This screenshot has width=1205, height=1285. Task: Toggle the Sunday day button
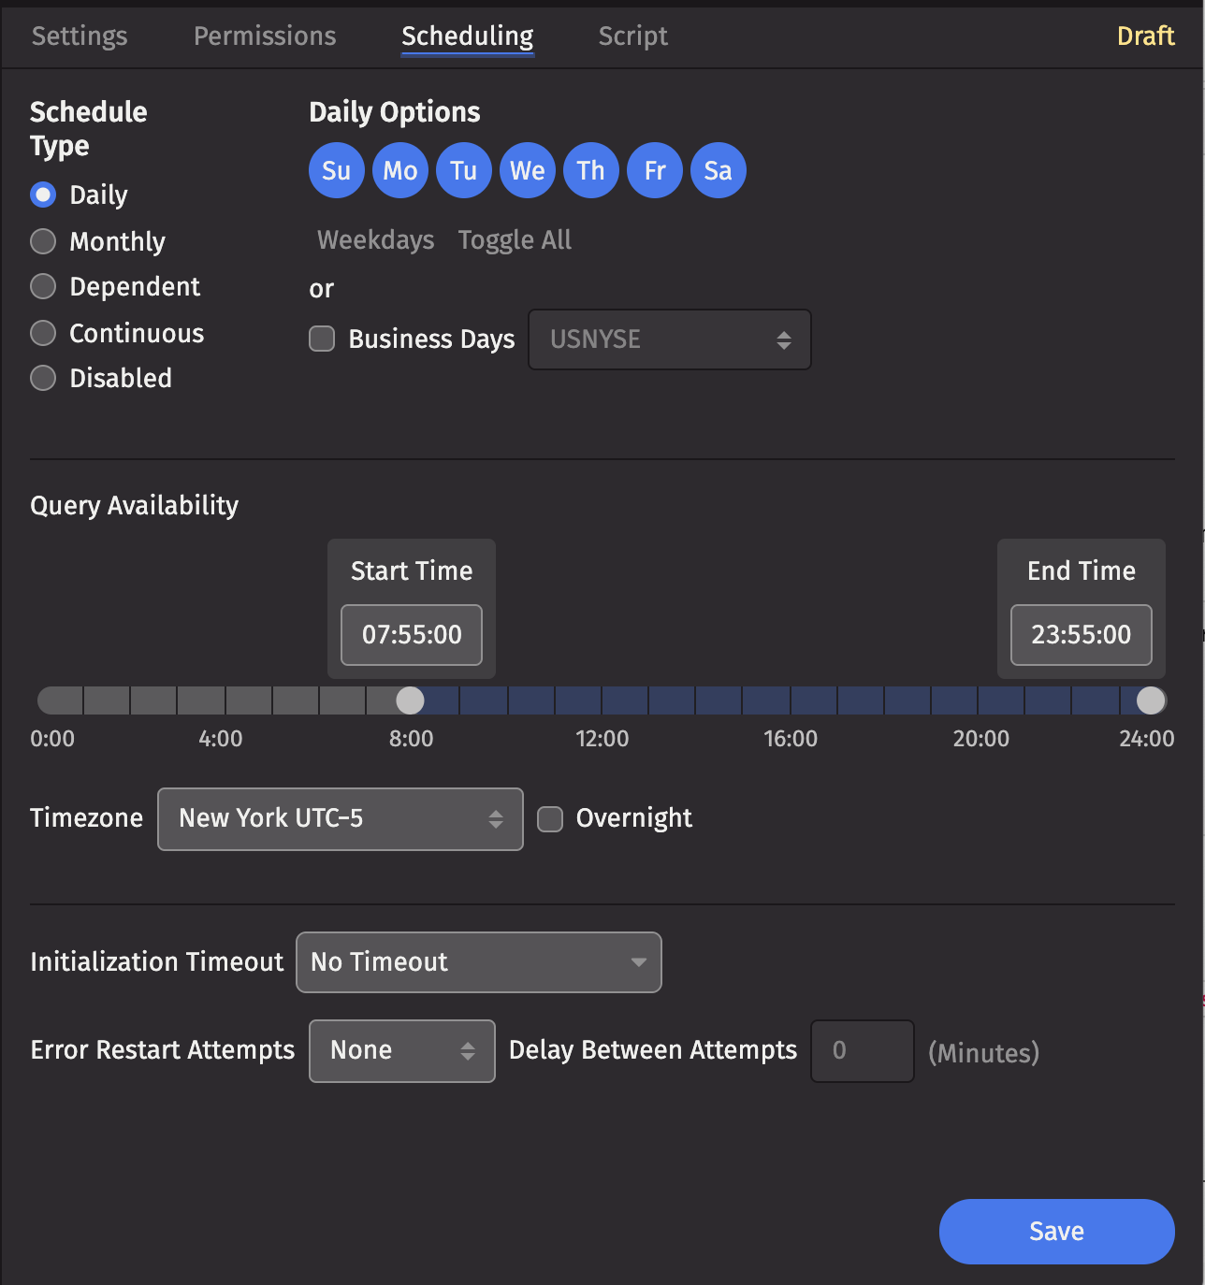click(x=336, y=170)
